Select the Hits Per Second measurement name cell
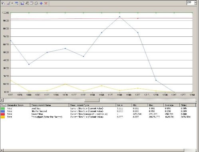199x152 pixels. (x=39, y=111)
